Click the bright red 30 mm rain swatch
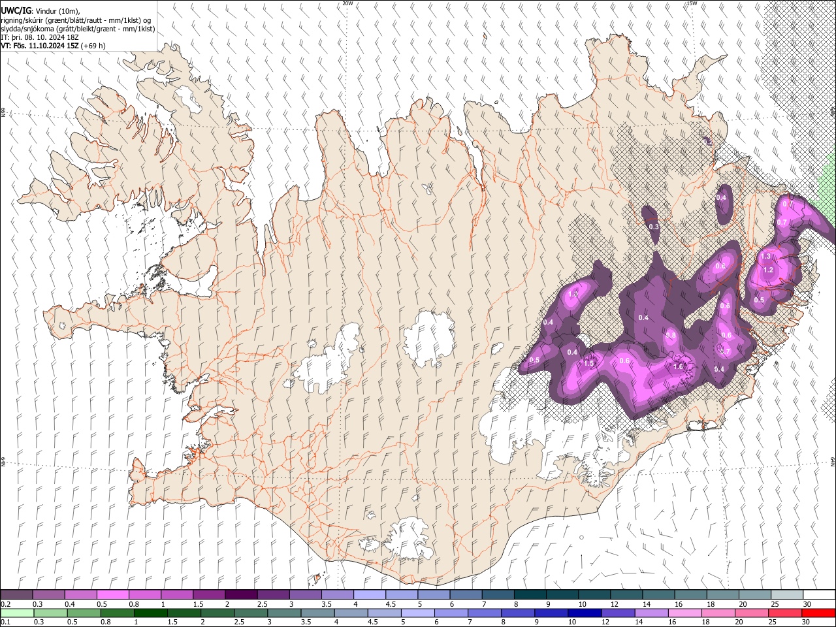 [818, 613]
